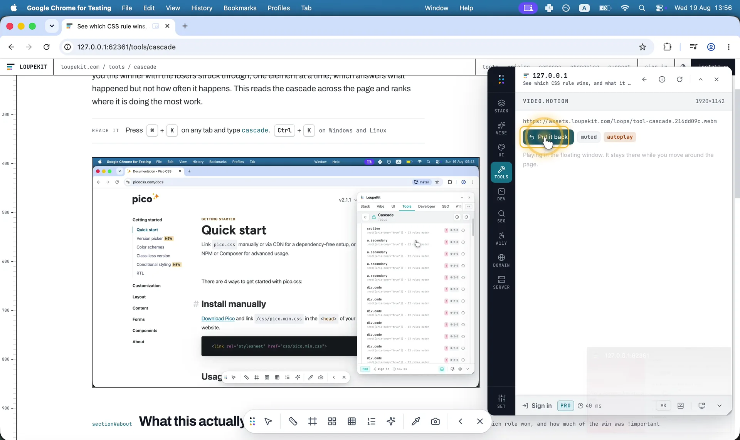Image resolution: width=740 pixels, height=440 pixels.
Task: Select the sparkle tool in floating toolbar
Action: click(x=391, y=421)
